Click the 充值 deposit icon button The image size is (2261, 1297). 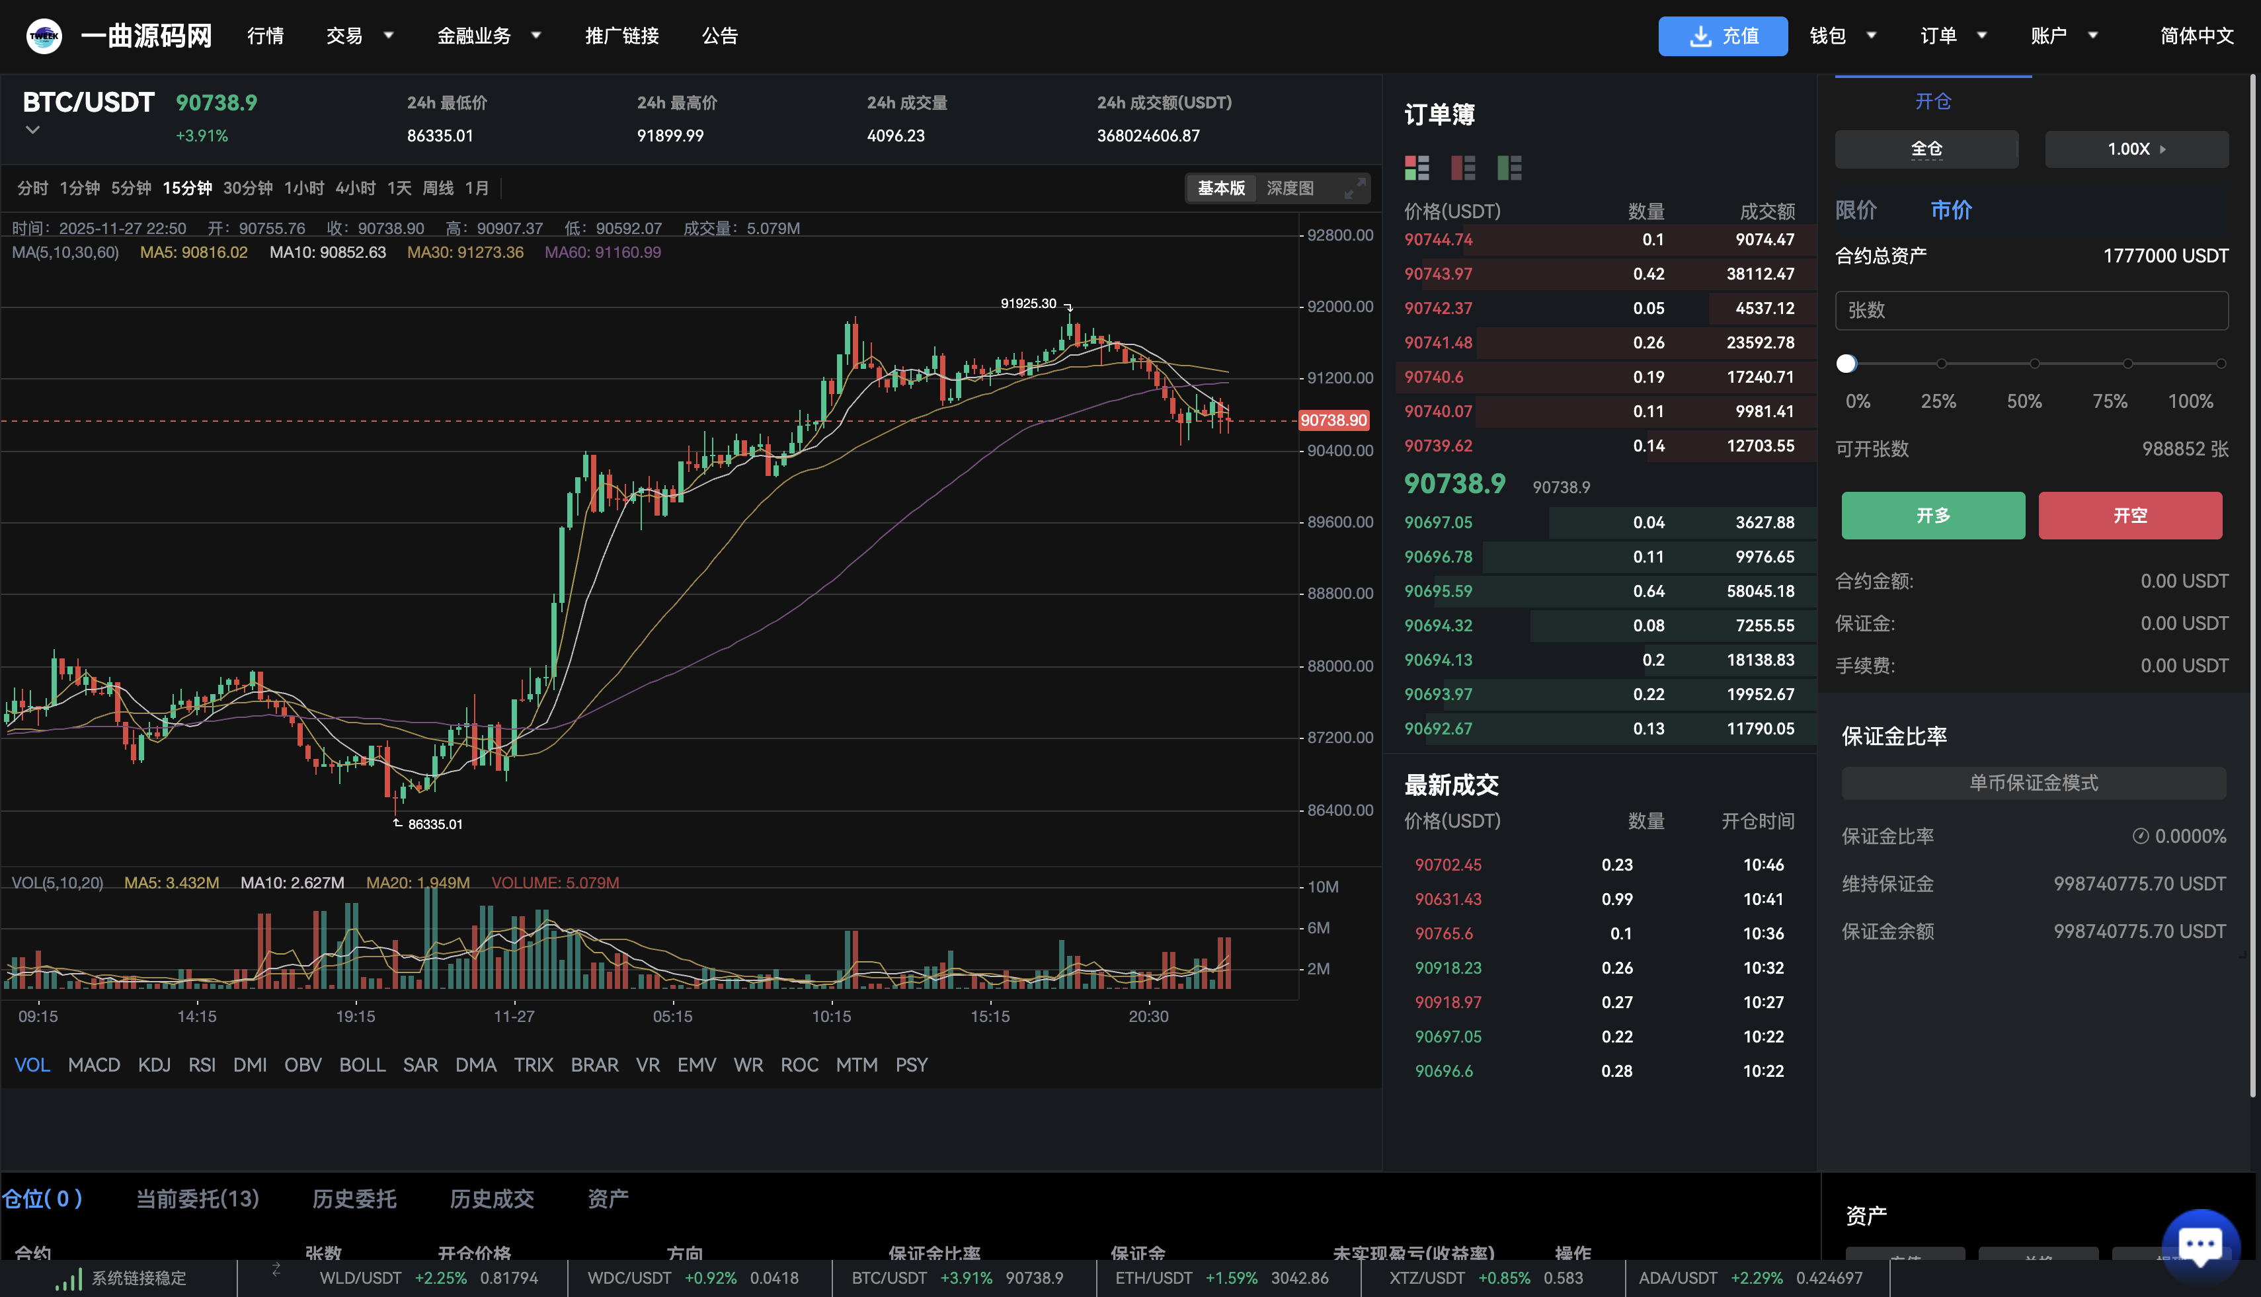1700,36
